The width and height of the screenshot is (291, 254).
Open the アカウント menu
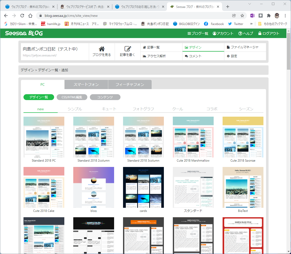tap(223, 33)
